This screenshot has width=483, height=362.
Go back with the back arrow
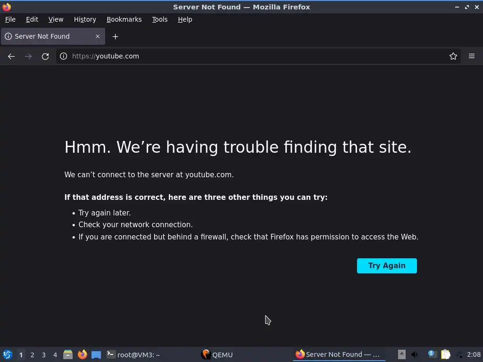[11, 57]
